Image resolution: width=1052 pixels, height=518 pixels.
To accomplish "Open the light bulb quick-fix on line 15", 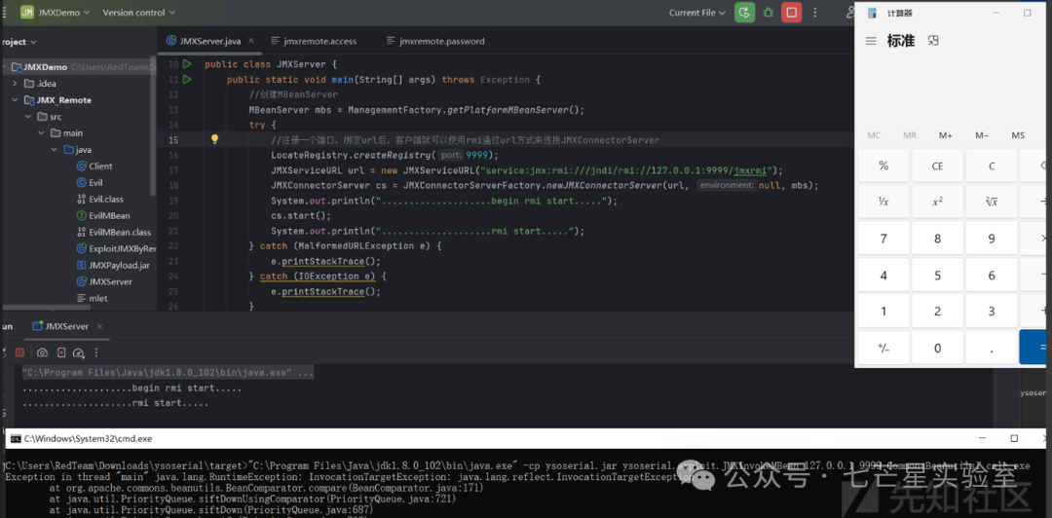I will click(x=214, y=139).
